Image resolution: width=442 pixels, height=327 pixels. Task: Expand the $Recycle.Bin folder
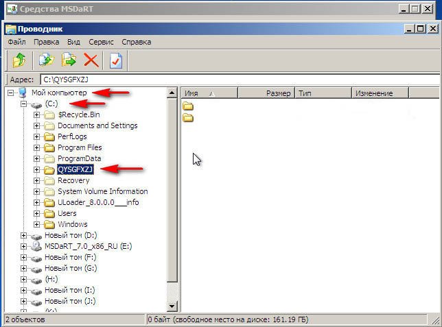point(36,115)
